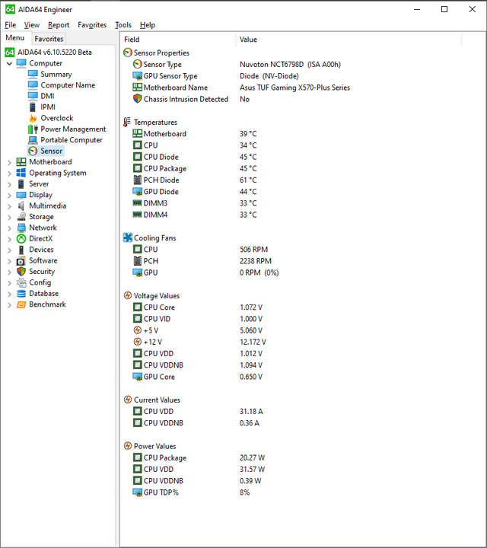Open the Help menu
This screenshot has height=548, width=487.
148,25
